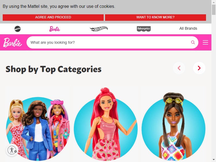Click the magnifying glass search icon

[193, 42]
